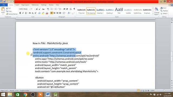Click the vertical scrollbar thumb
The width and height of the screenshot is (173, 97).
pyautogui.click(x=172, y=56)
